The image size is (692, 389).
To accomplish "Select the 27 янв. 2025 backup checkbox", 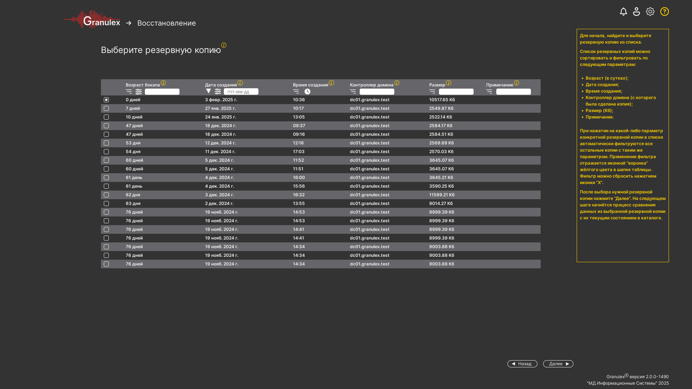I will (x=106, y=108).
